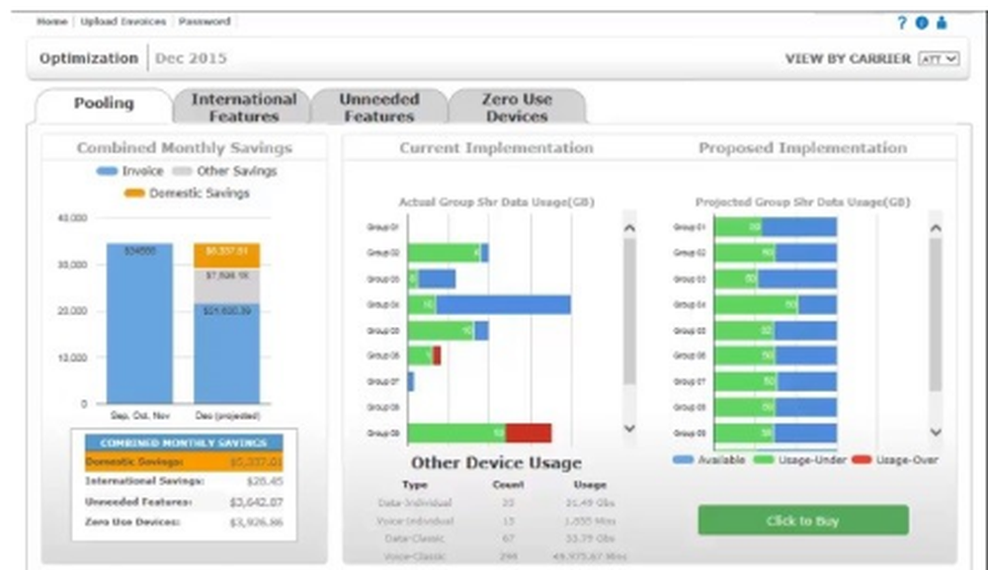This screenshot has width=988, height=570.
Task: Click the Type column header
Action: (x=415, y=484)
